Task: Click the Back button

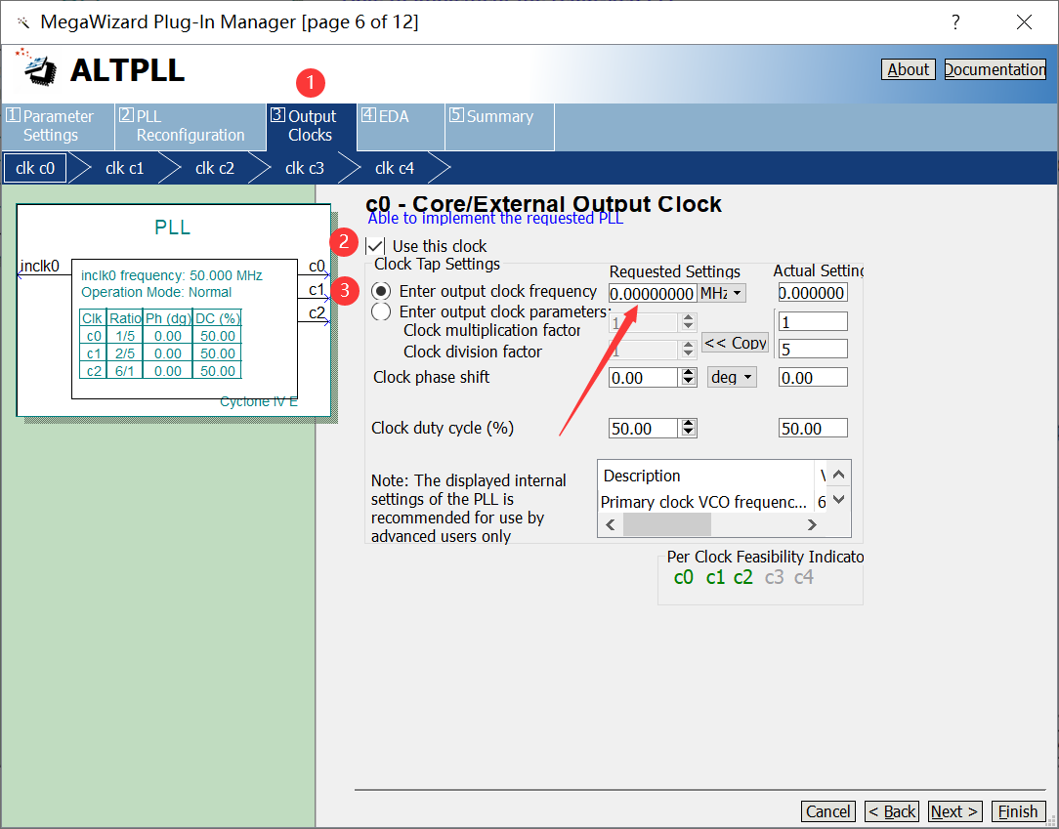Action: [892, 811]
